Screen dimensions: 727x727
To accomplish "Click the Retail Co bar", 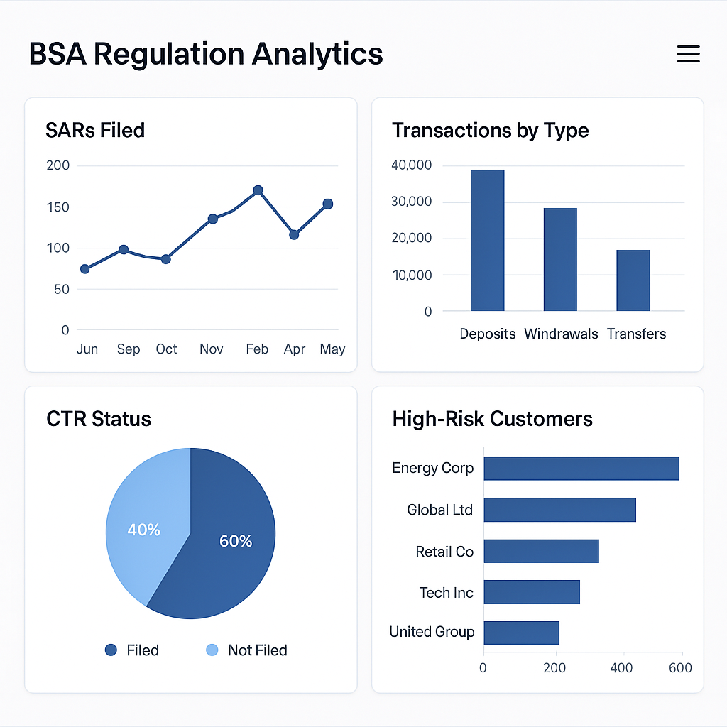I will (x=541, y=551).
